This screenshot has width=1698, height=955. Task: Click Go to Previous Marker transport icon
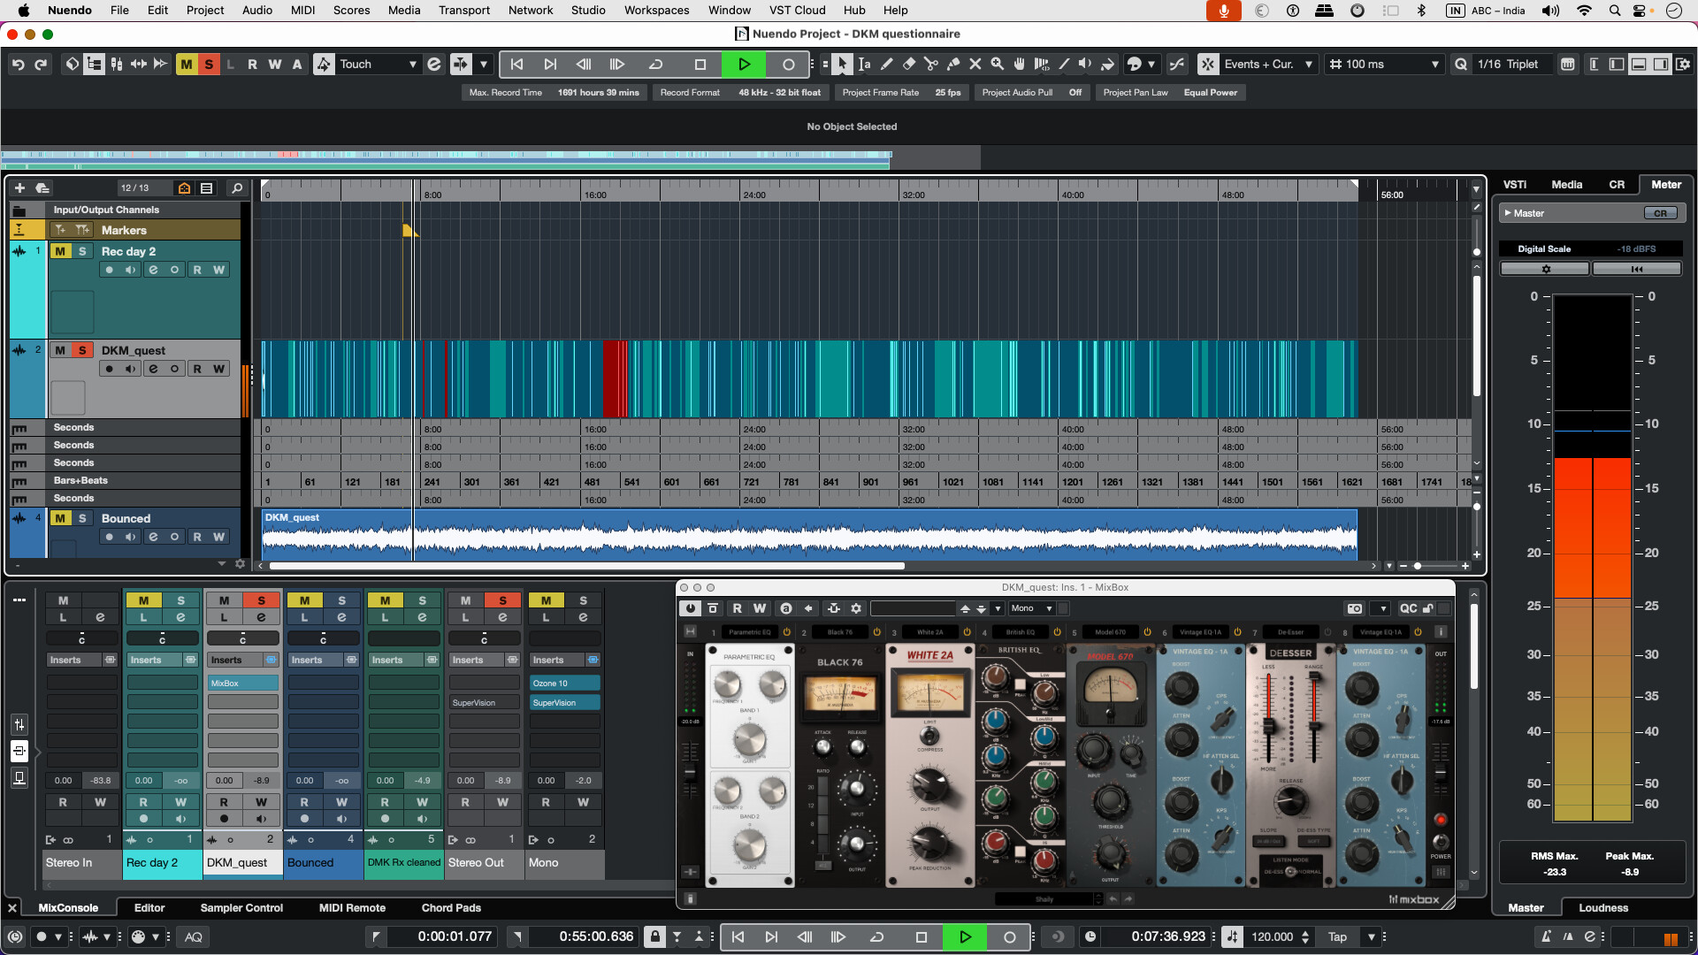tap(516, 64)
